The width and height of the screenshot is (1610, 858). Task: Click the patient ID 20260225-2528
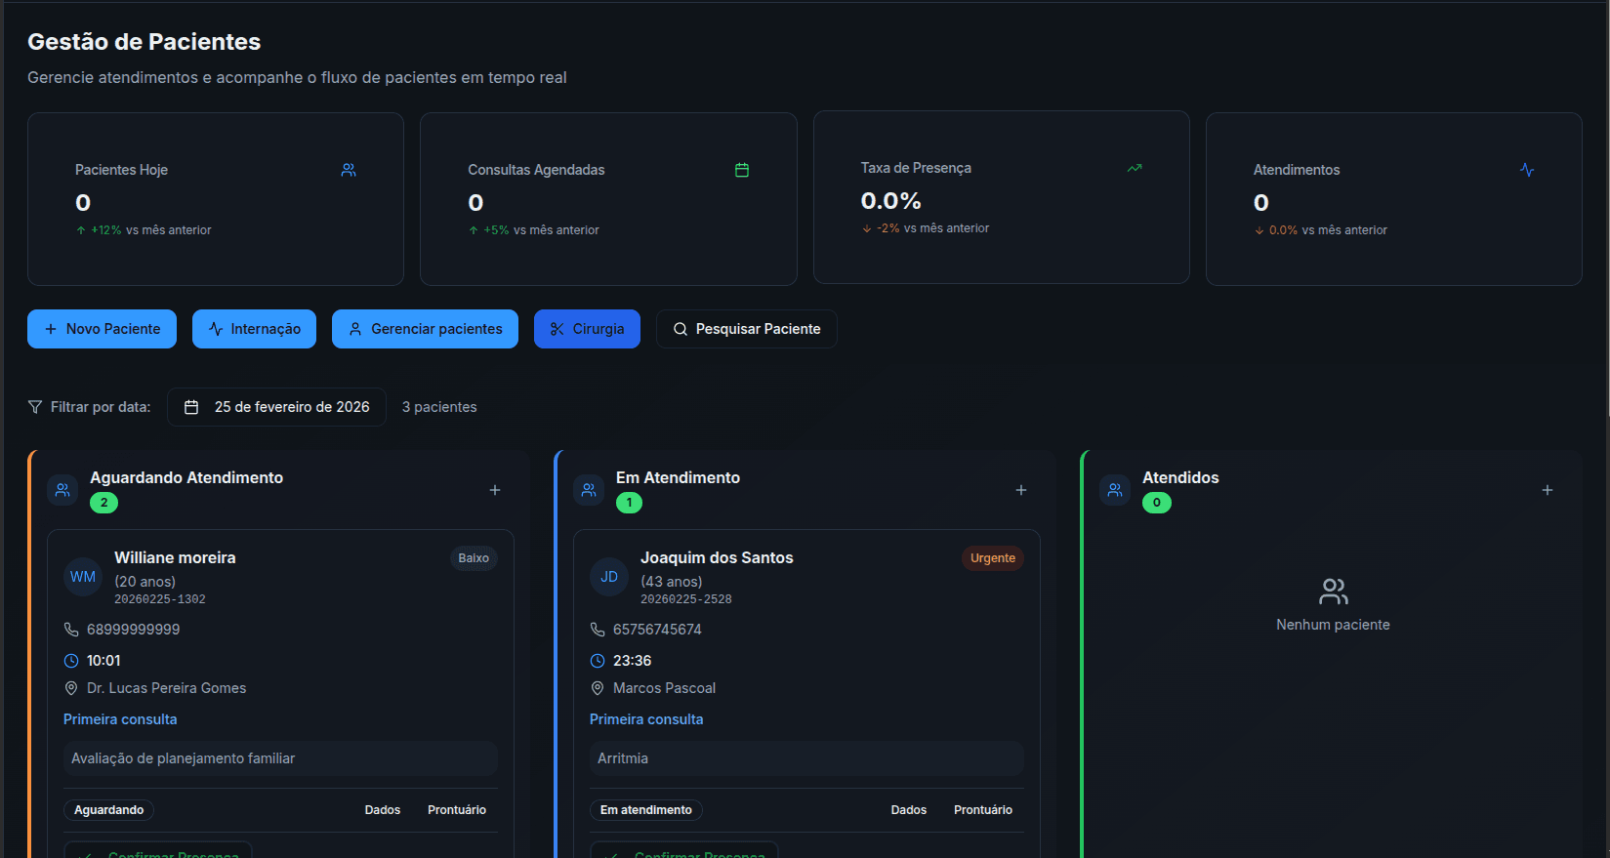(686, 599)
